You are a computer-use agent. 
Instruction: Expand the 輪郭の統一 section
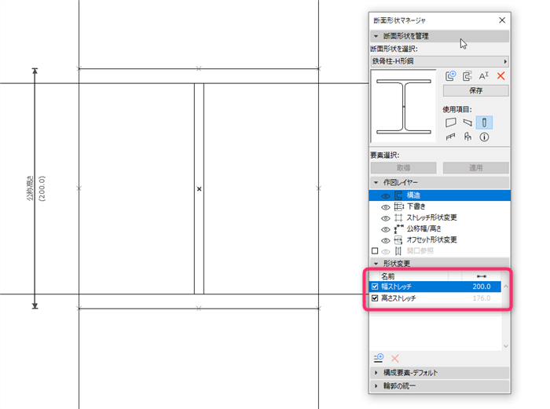(439, 386)
